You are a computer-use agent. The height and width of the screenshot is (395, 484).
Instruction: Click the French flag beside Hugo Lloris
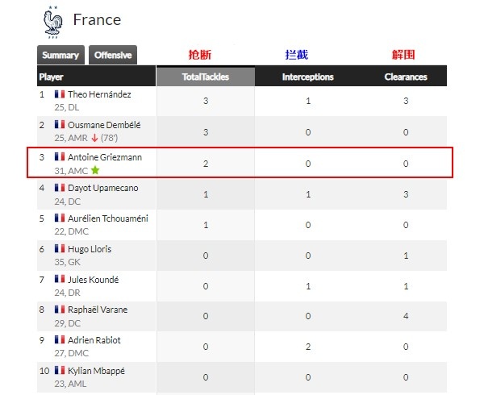(x=60, y=248)
